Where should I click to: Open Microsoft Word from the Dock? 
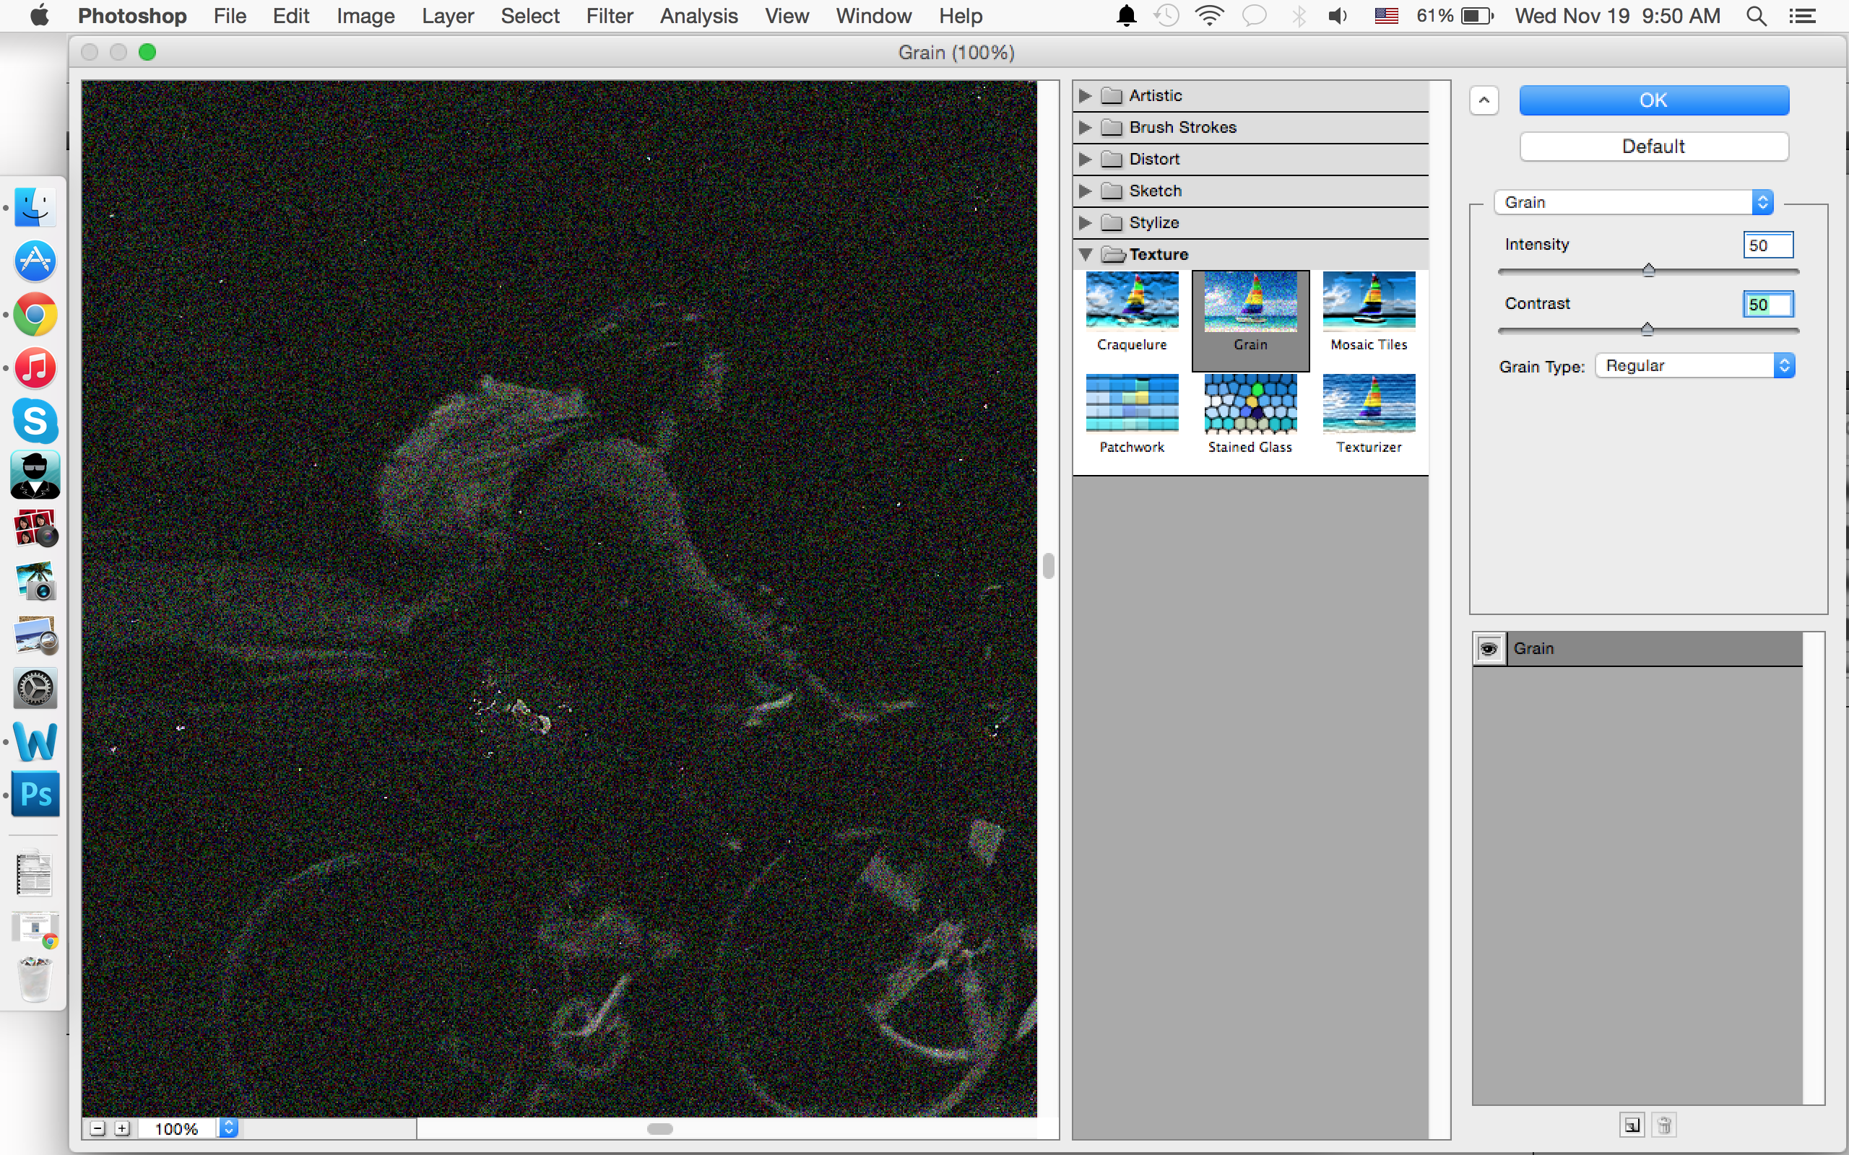[x=35, y=742]
